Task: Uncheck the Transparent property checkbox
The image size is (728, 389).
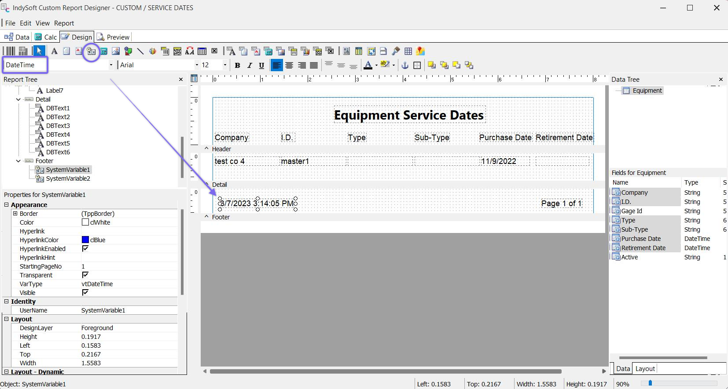Action: (85, 275)
